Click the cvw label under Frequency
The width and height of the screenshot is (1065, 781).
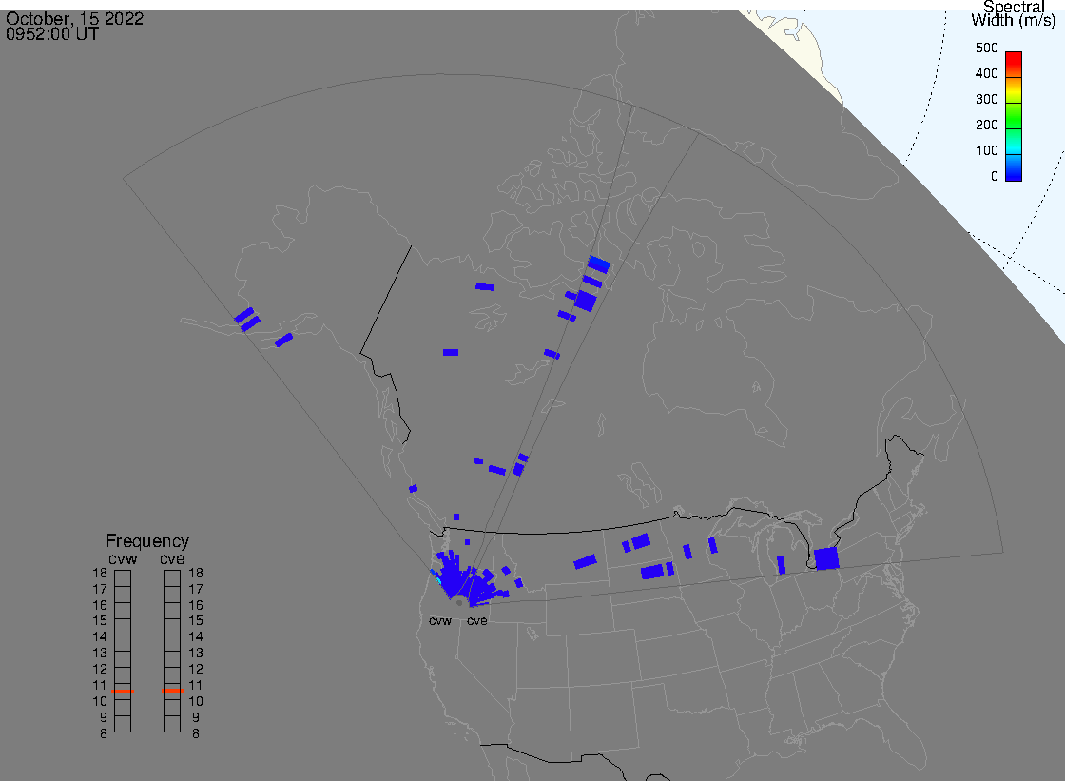(123, 558)
